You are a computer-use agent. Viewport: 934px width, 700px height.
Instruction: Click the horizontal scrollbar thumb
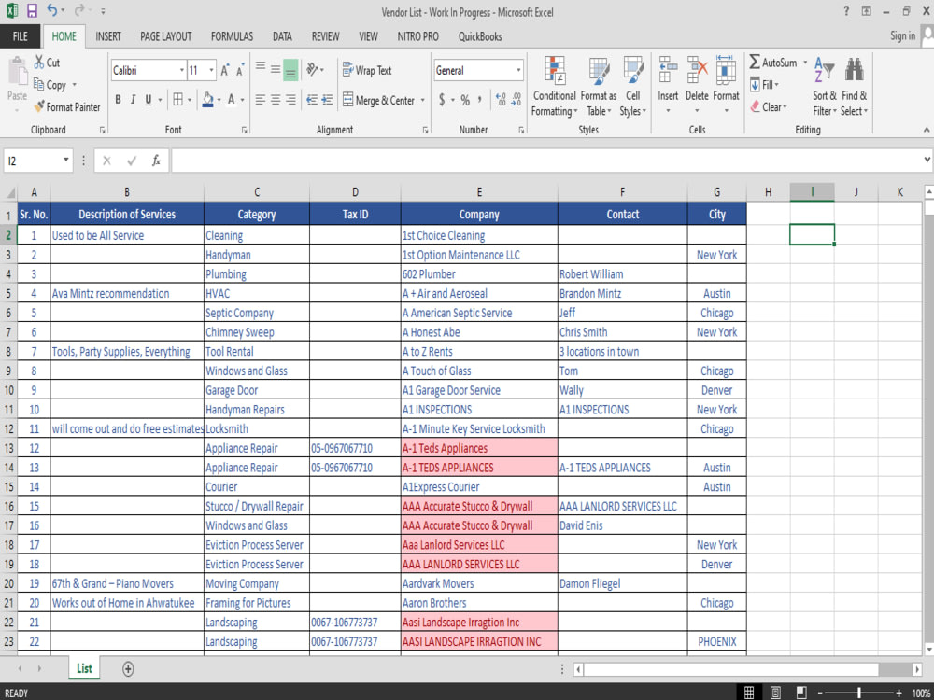point(731,669)
